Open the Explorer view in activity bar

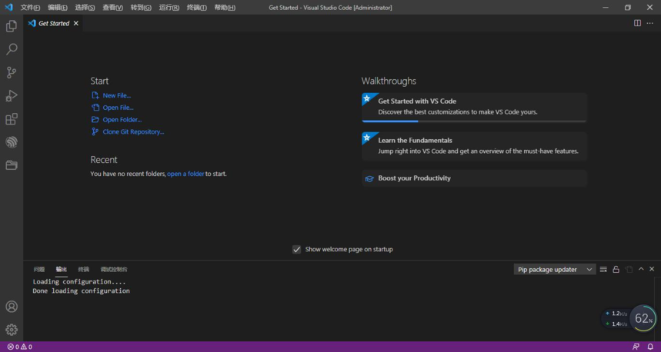tap(12, 26)
